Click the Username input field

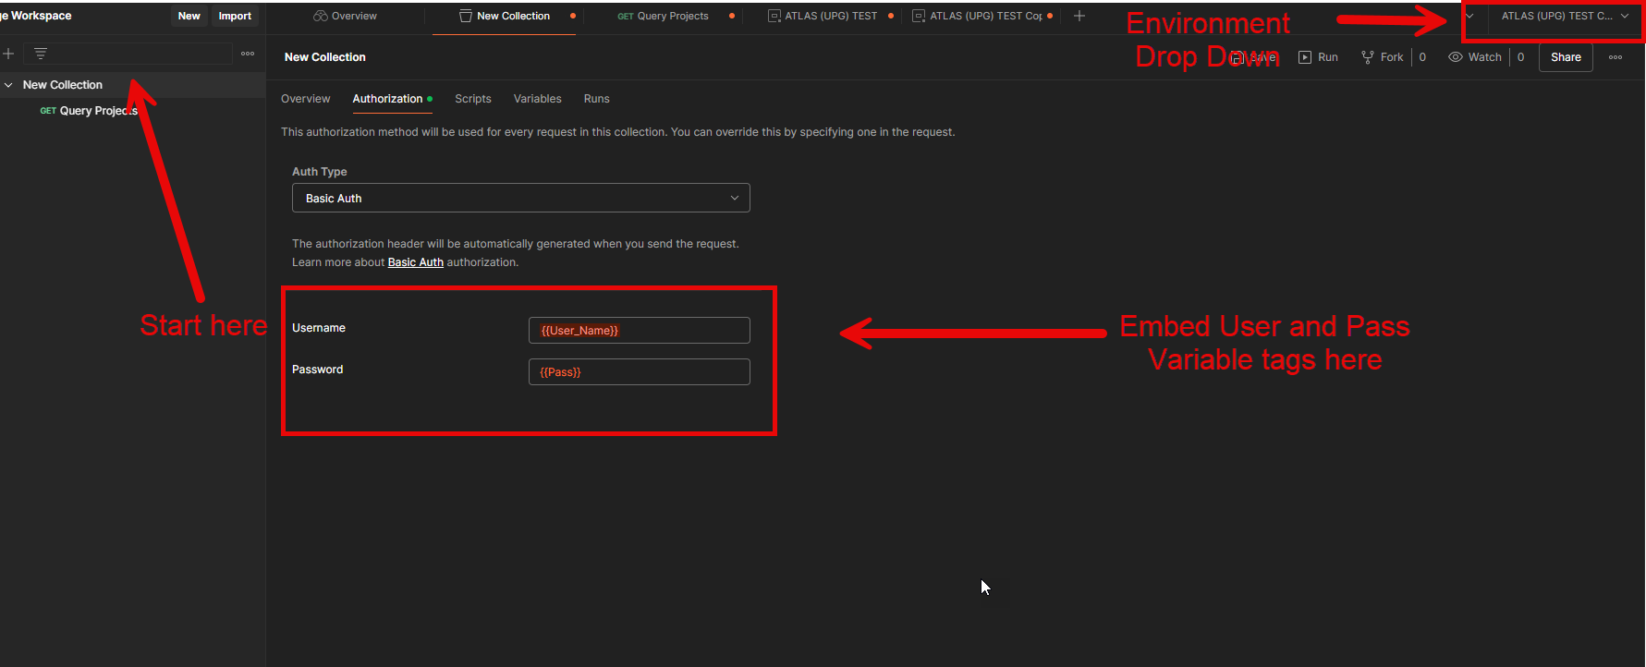pos(639,331)
